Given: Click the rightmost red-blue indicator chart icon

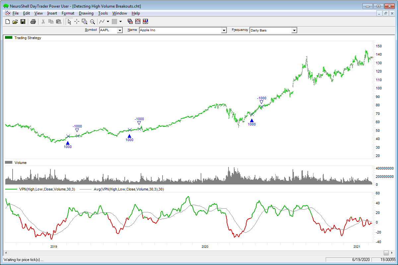Looking at the screenshot, I should [146, 22].
